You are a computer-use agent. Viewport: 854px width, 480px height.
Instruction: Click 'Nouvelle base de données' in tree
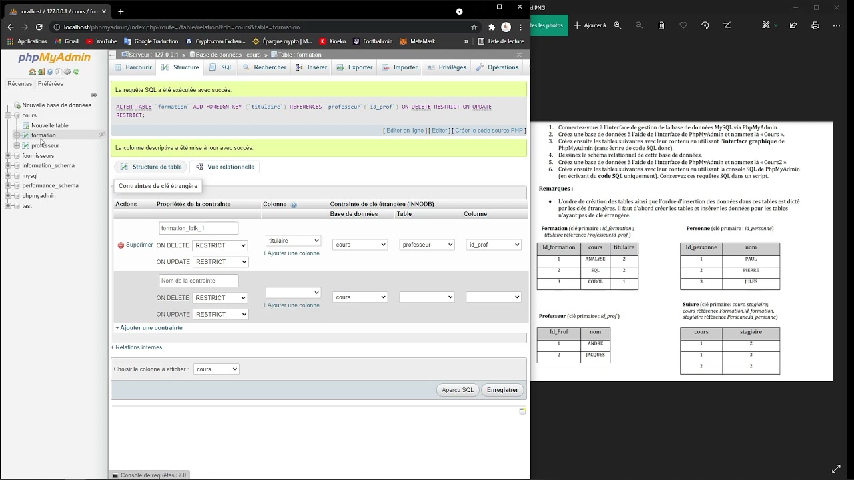point(57,105)
